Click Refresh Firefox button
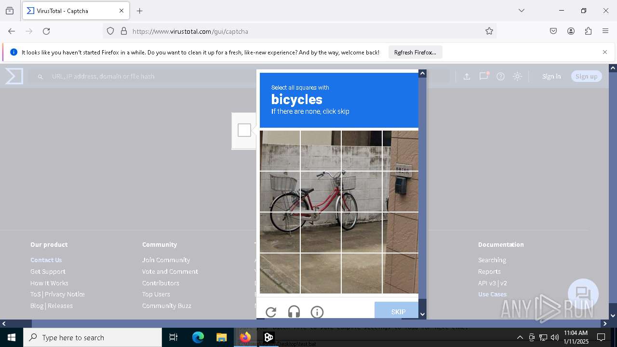 415,52
